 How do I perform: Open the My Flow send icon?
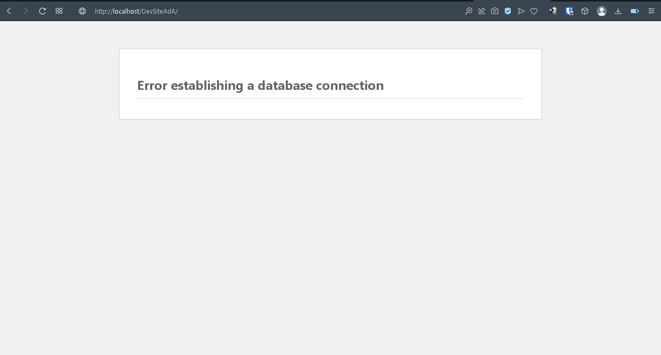coord(521,11)
